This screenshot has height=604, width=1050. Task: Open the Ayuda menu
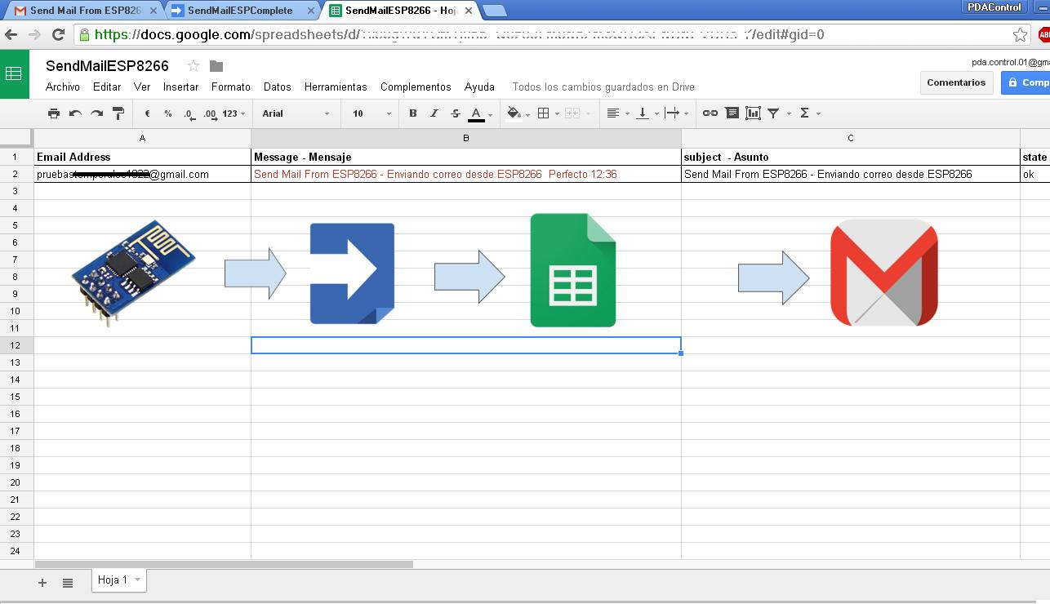pos(479,87)
